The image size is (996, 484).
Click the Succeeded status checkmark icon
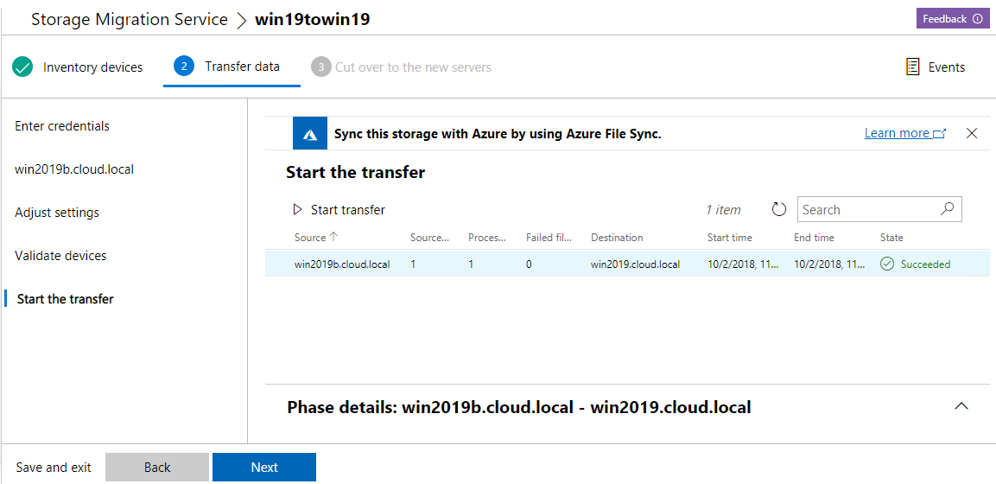click(x=887, y=264)
